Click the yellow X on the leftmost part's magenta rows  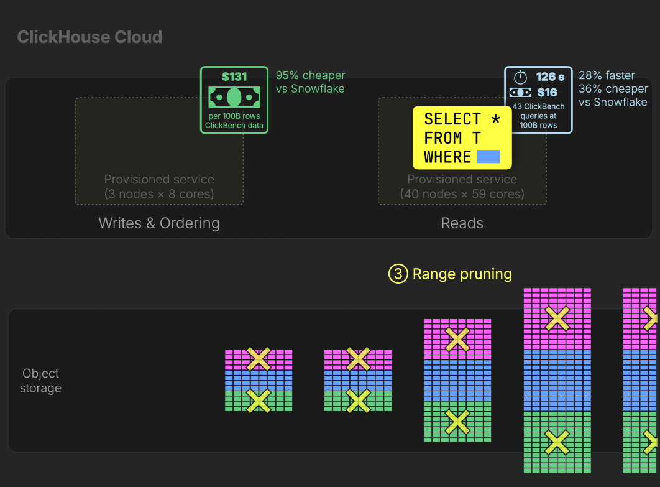pos(259,359)
